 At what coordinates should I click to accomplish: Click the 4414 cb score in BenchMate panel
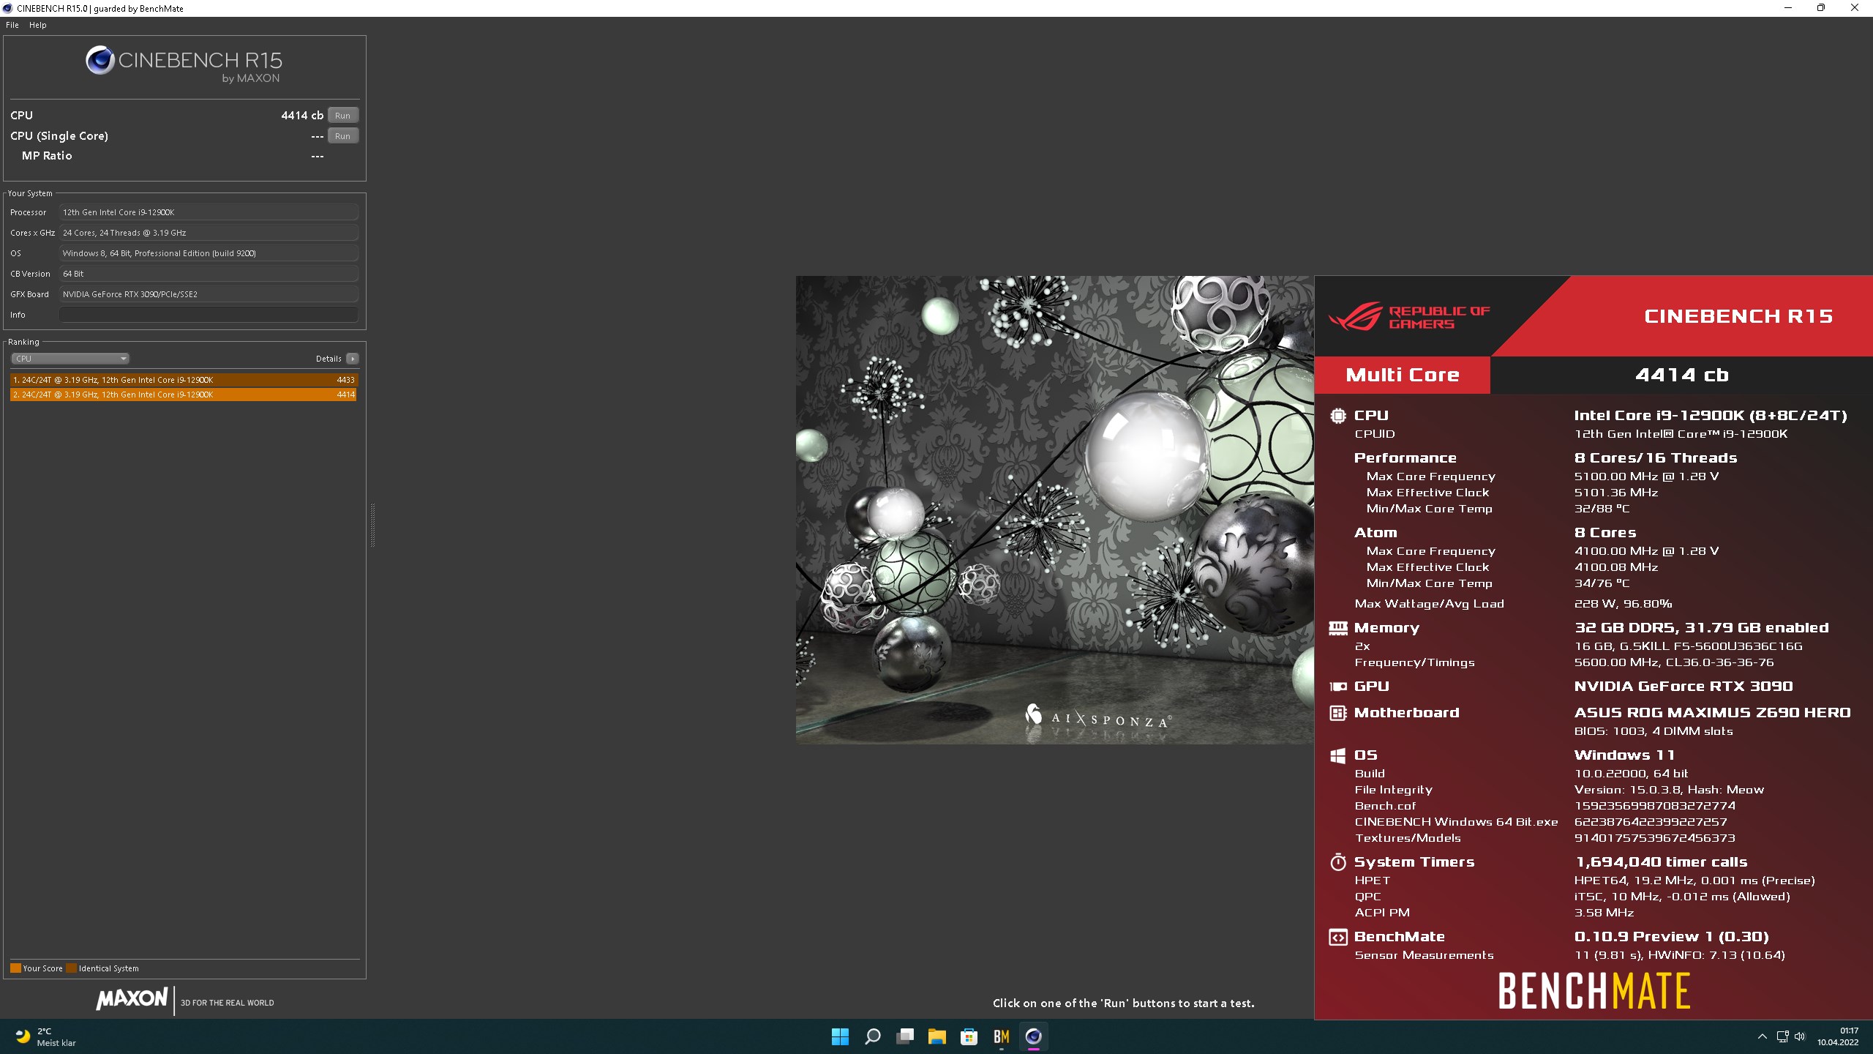click(x=1681, y=375)
